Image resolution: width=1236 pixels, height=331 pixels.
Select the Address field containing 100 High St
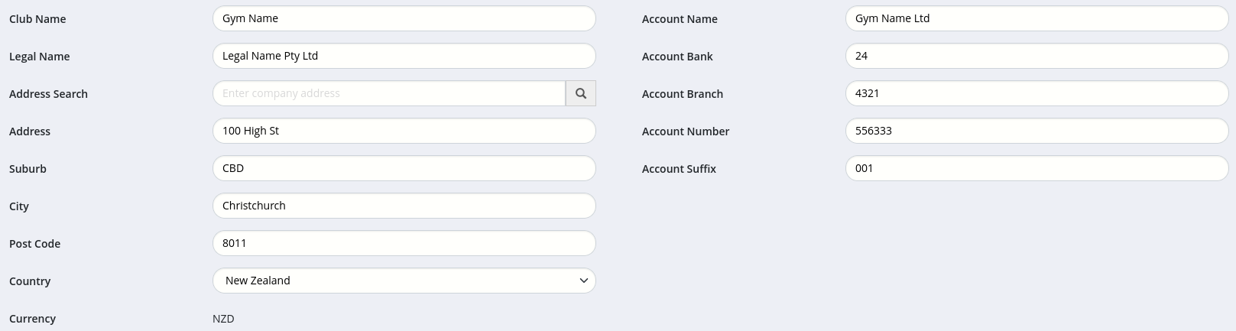pos(404,131)
